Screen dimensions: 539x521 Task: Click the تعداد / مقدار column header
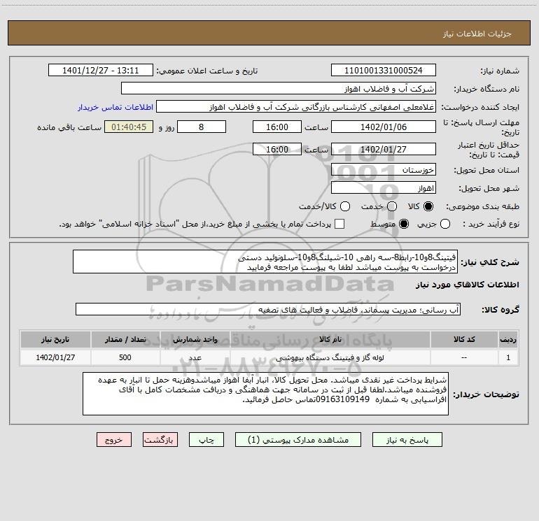click(x=125, y=339)
